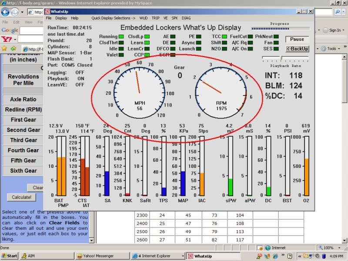Open the Tools dropdown in Internet Explorer
This screenshot has width=348, height=261.
pos(339,49)
